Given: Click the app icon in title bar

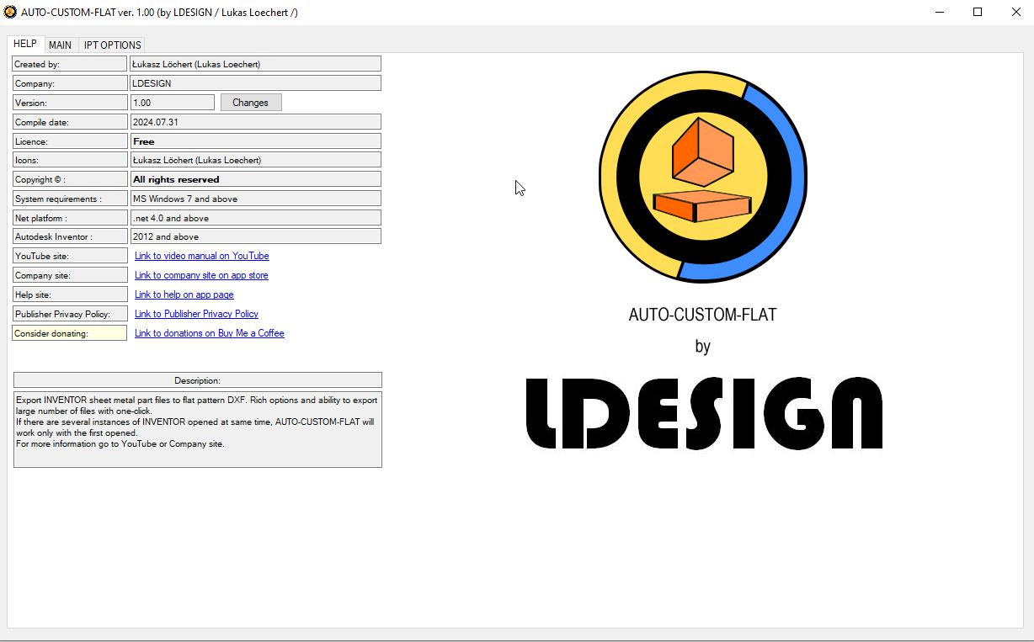Looking at the screenshot, I should tap(10, 12).
